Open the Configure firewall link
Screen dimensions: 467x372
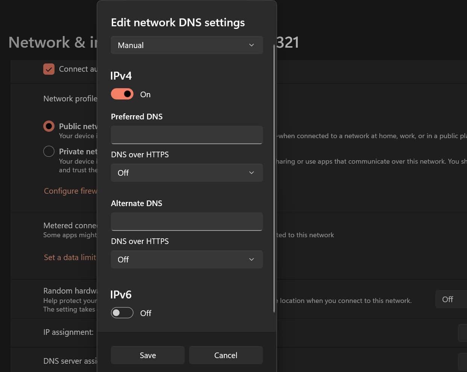[70, 191]
